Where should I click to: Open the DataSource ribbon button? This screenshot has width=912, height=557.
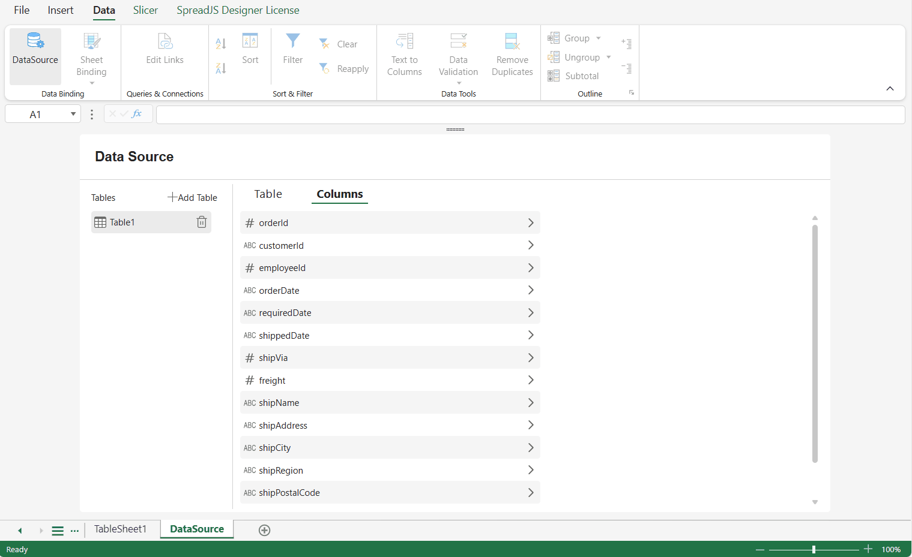point(35,56)
